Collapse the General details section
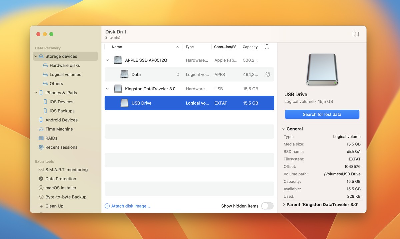Image resolution: width=400 pixels, height=239 pixels. pos(284,129)
